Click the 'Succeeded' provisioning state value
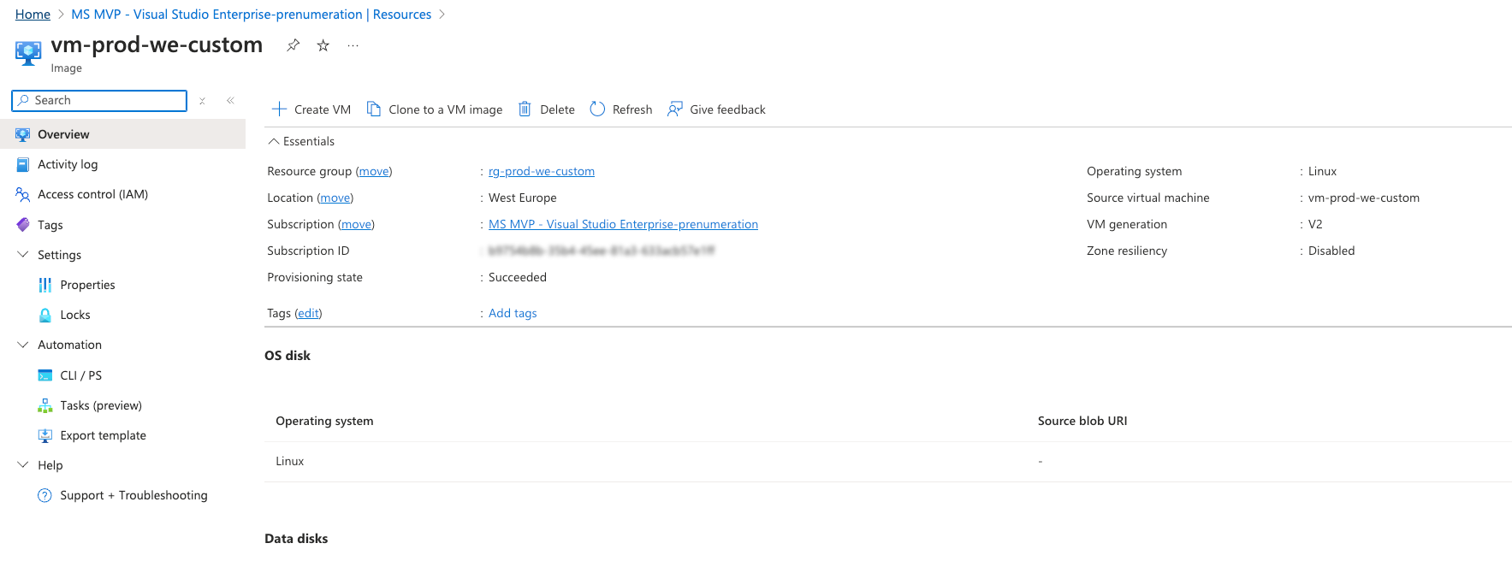 tap(518, 277)
